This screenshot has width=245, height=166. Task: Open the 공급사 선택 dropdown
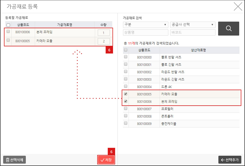193,24
